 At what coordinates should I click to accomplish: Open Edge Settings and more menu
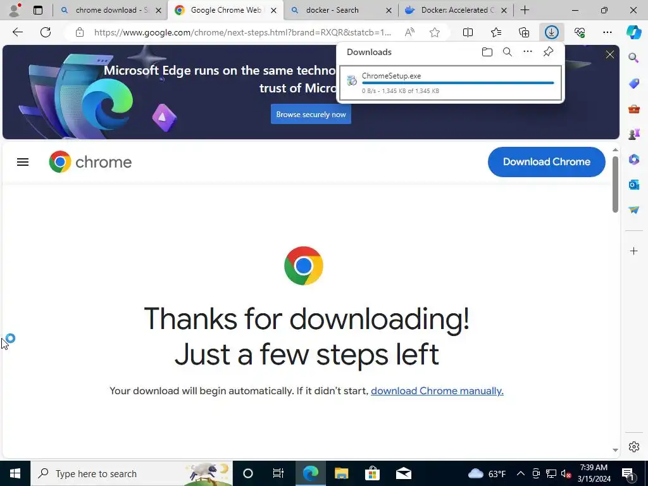[607, 32]
